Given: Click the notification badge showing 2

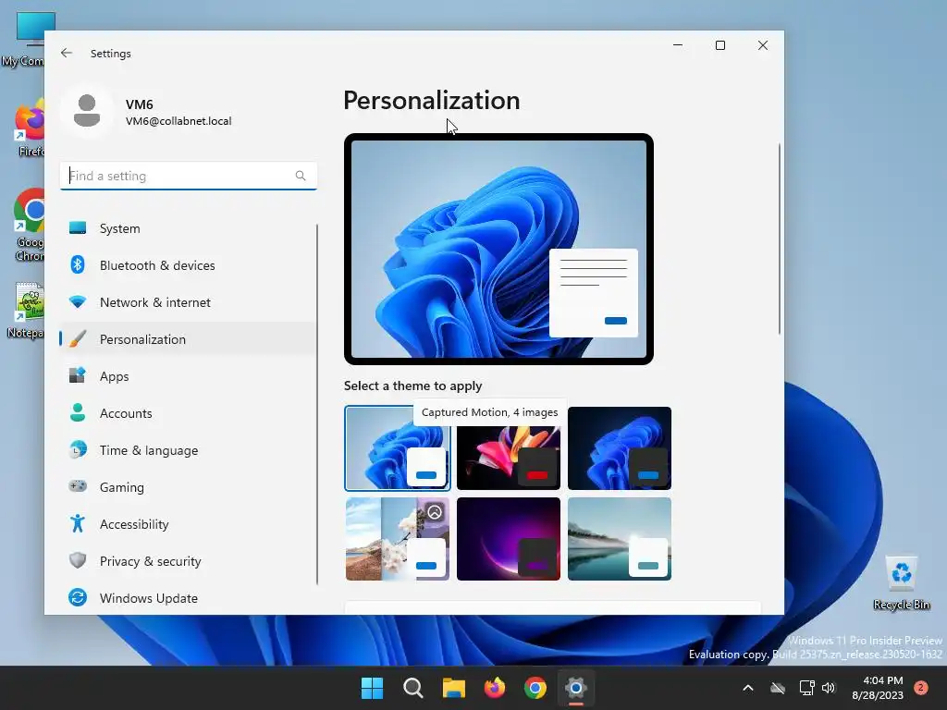Looking at the screenshot, I should 921,688.
